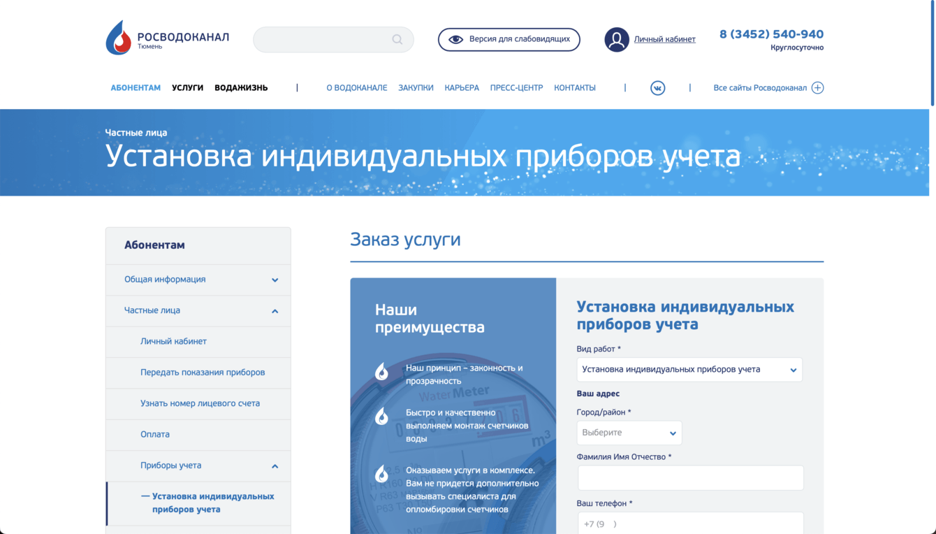
Task: Open Узнать номер лицевого счета
Action: pos(200,403)
